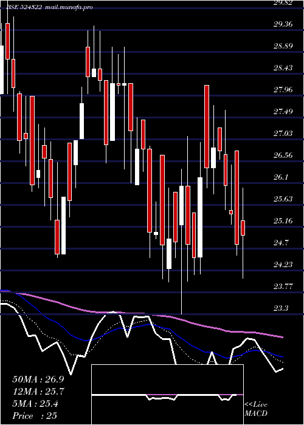Click the 25.63 price axis label
Viewport: 304px width, 425px height.
pos(283,199)
